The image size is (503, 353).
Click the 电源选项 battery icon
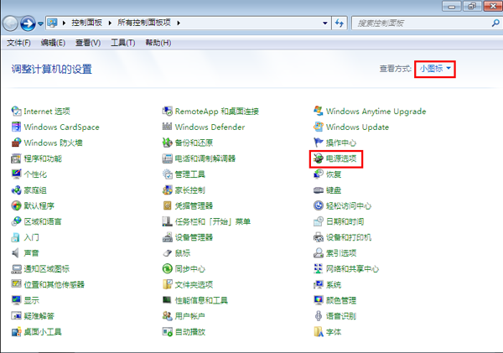pos(319,158)
